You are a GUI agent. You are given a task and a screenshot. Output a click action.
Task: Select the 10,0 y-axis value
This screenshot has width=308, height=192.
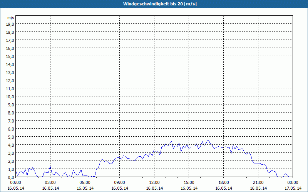(10, 97)
